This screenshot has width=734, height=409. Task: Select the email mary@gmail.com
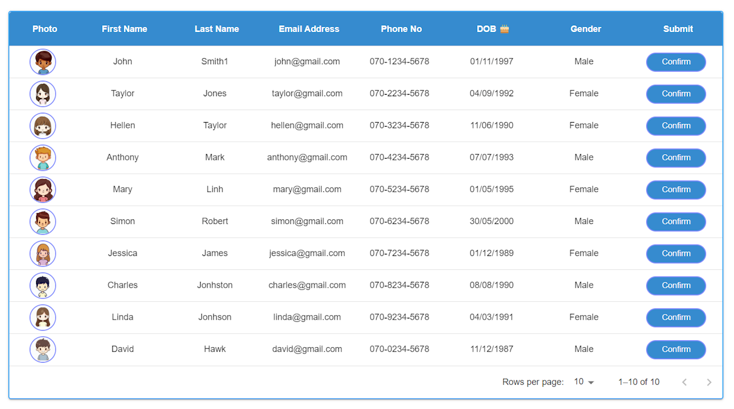click(307, 189)
